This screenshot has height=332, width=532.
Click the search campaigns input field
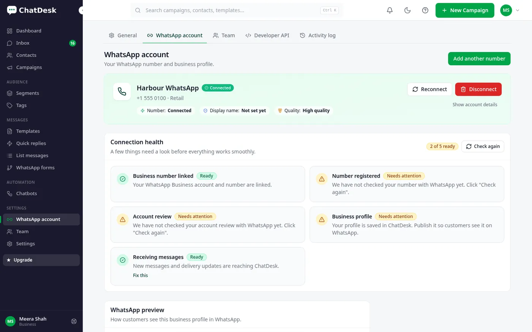(237, 10)
